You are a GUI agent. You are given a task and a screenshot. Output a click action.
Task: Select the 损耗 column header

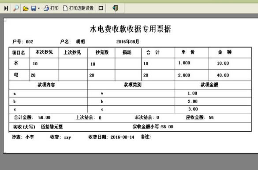point(127,52)
